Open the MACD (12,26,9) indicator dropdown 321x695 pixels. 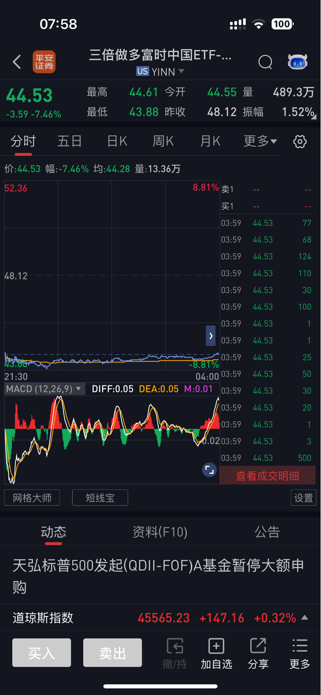(x=44, y=389)
